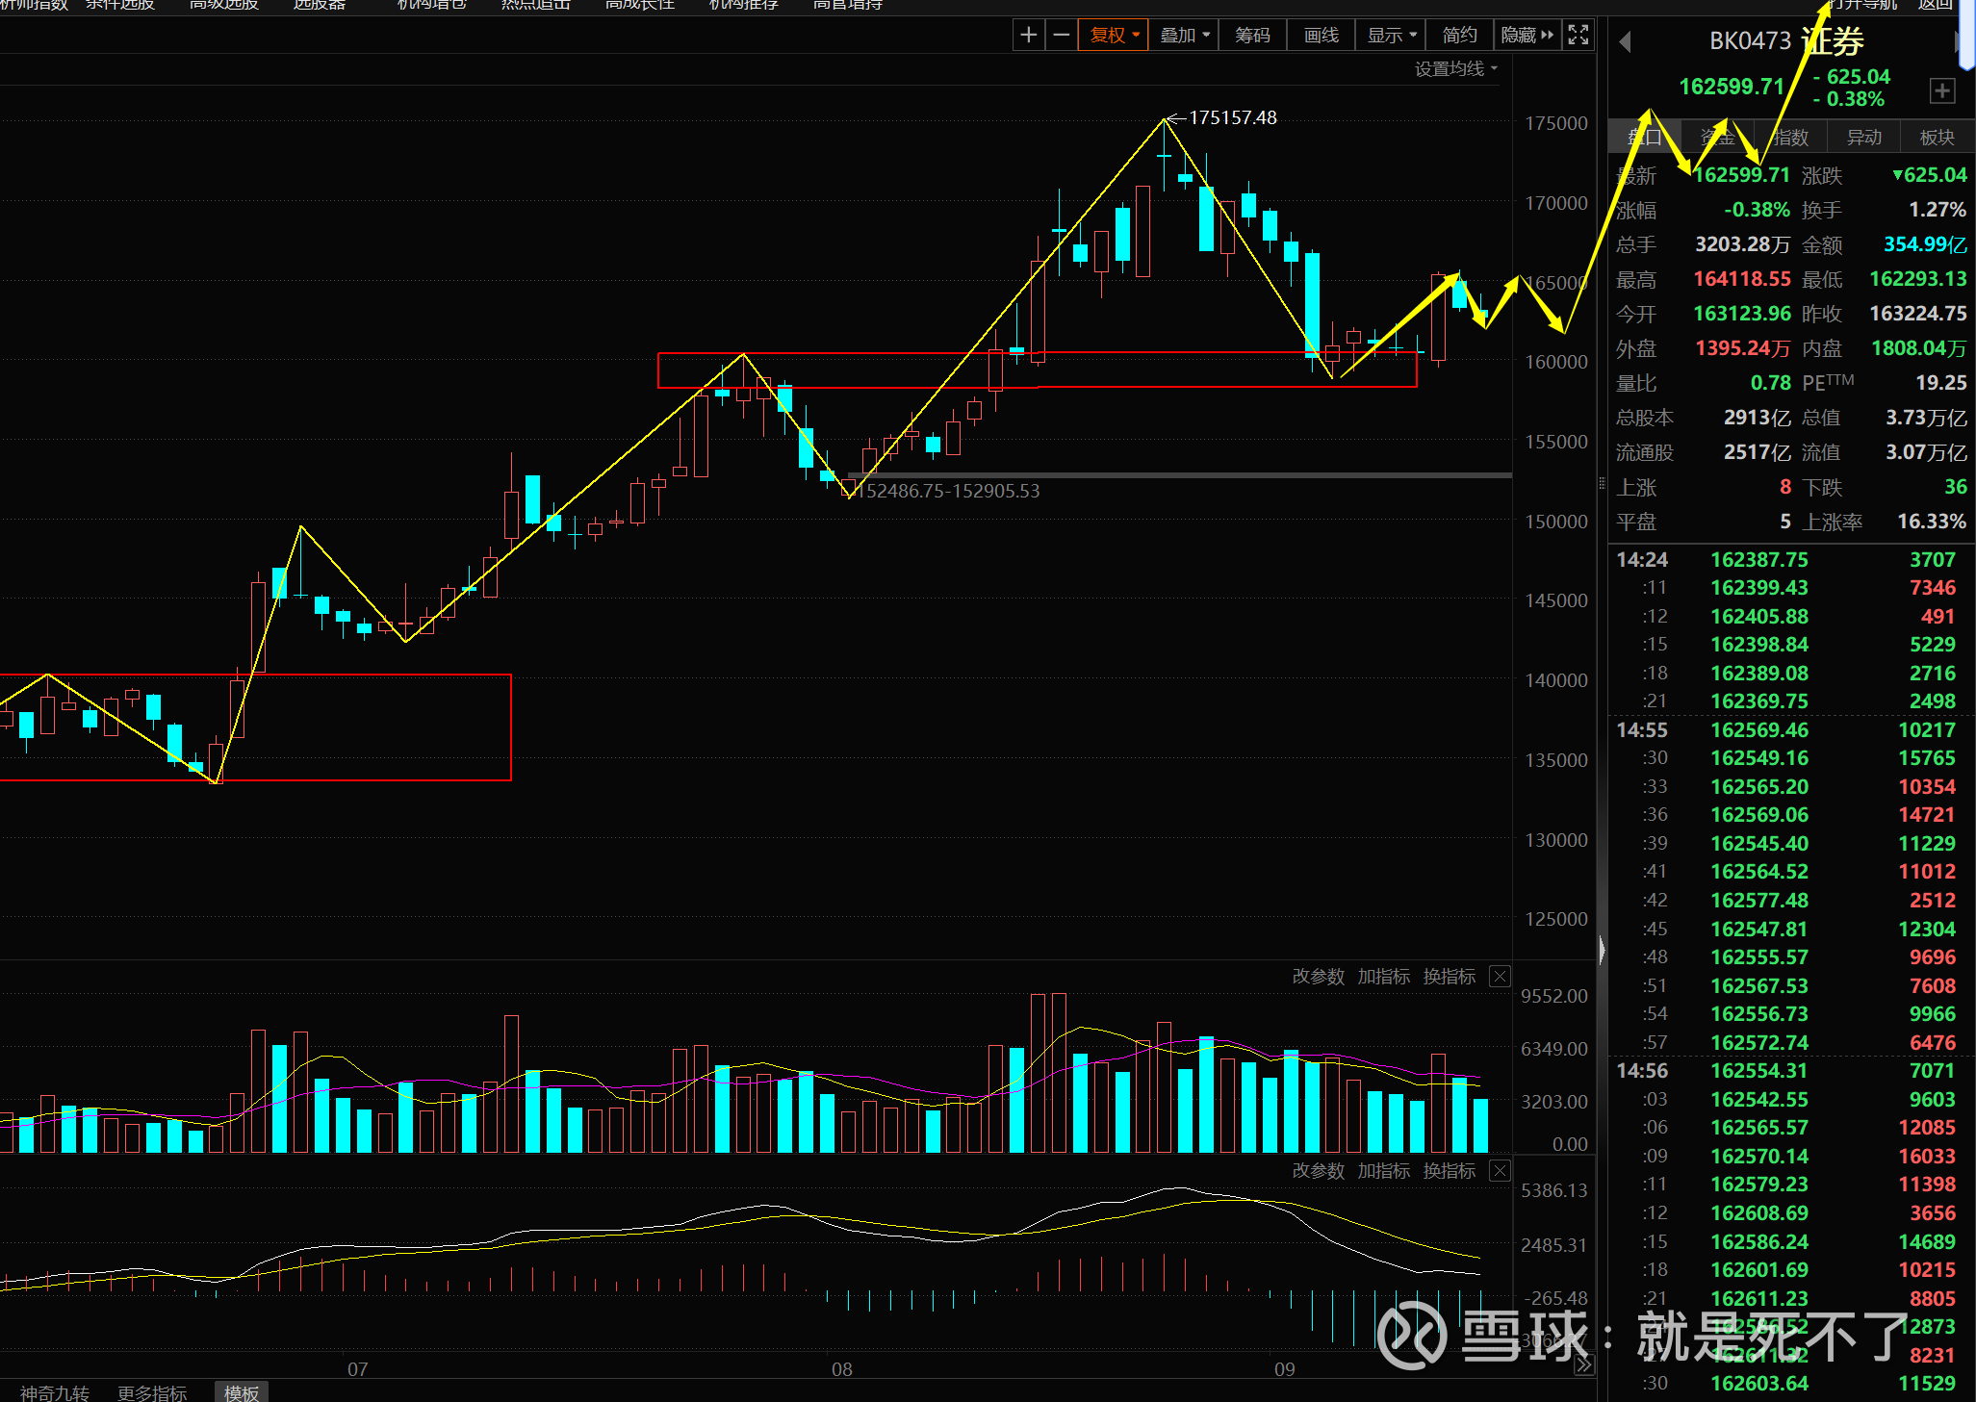This screenshot has width=1976, height=1402.
Task: Enter fullscreen chart view icon
Action: tap(1578, 36)
